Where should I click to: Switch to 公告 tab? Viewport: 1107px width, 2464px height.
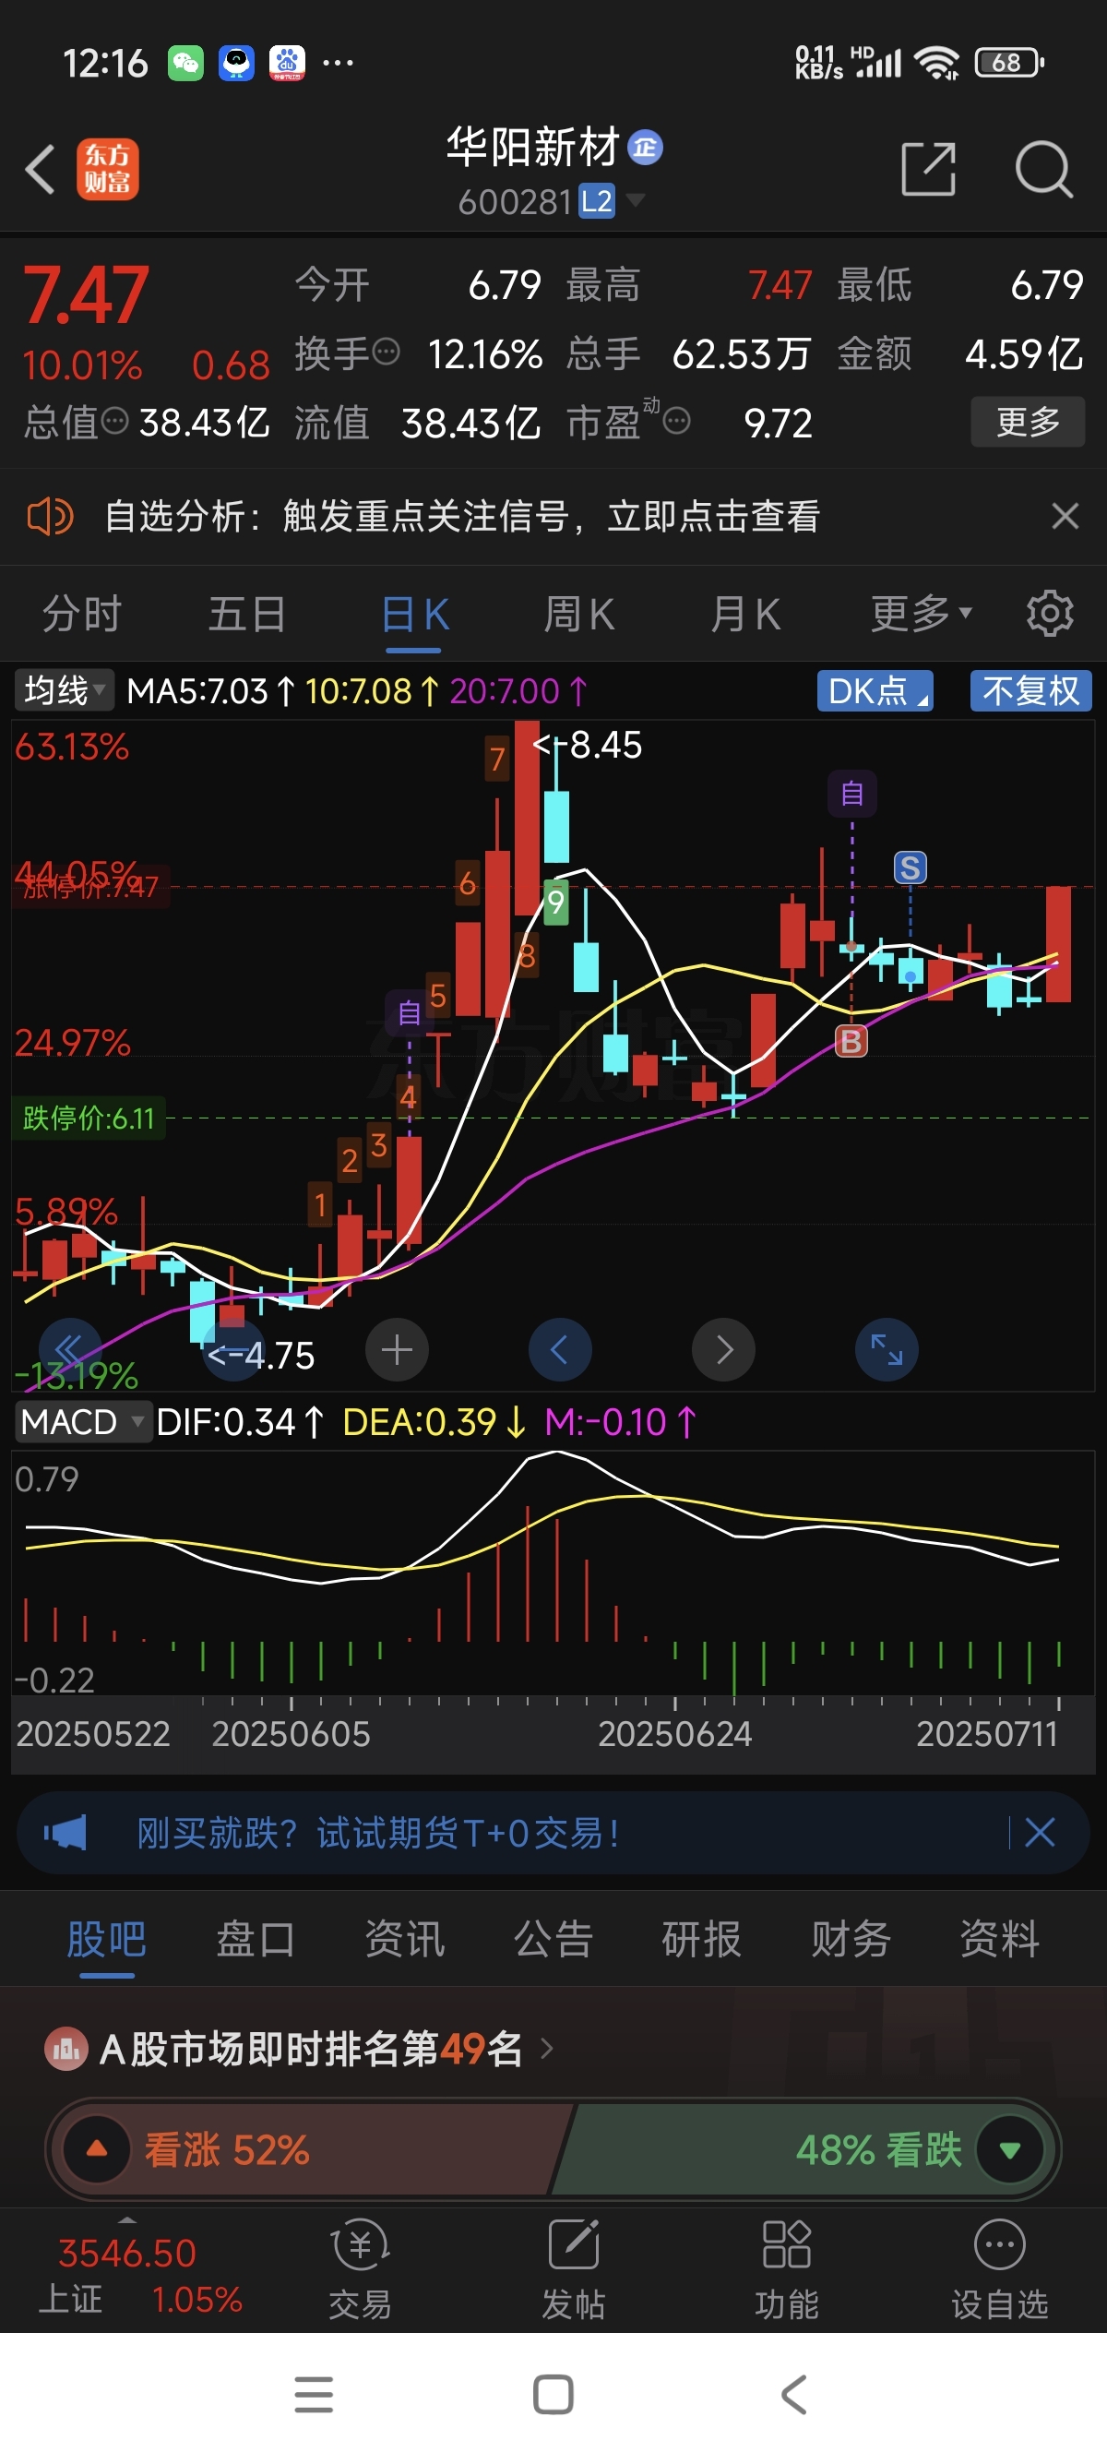pyautogui.click(x=553, y=1940)
